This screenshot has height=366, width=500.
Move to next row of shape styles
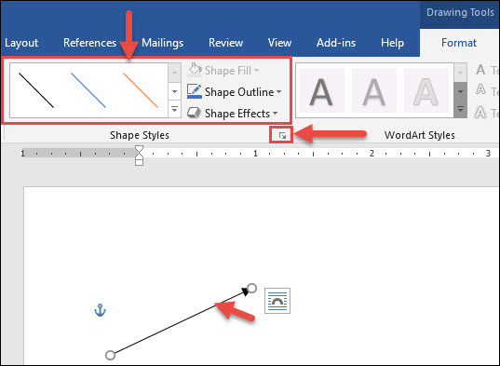click(x=174, y=91)
